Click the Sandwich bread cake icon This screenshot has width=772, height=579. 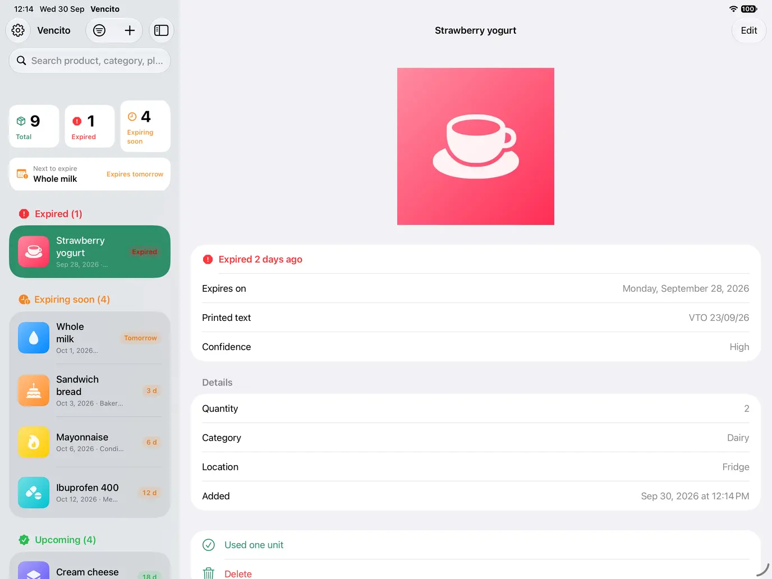34,390
